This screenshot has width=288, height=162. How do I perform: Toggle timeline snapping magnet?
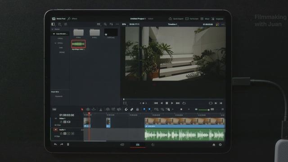[126, 109]
